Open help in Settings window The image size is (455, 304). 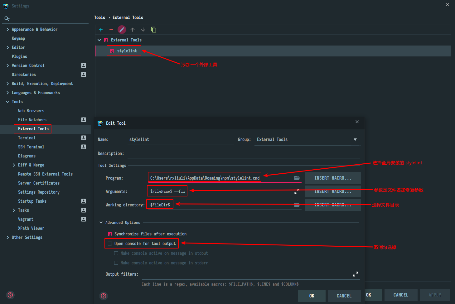[x=10, y=295]
